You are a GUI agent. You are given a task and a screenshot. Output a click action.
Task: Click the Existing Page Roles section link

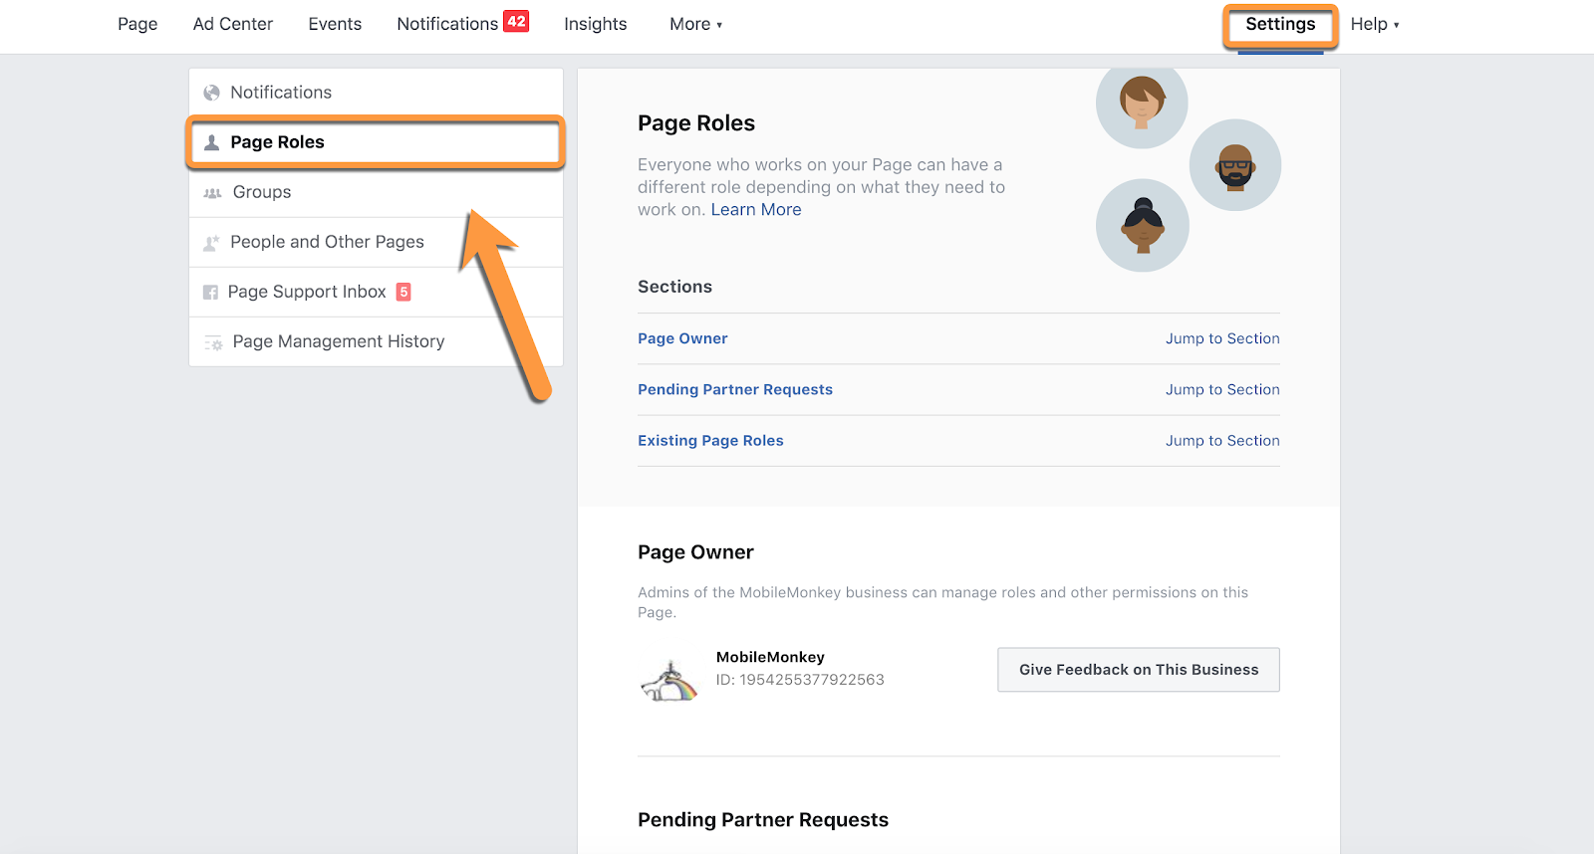pos(710,440)
